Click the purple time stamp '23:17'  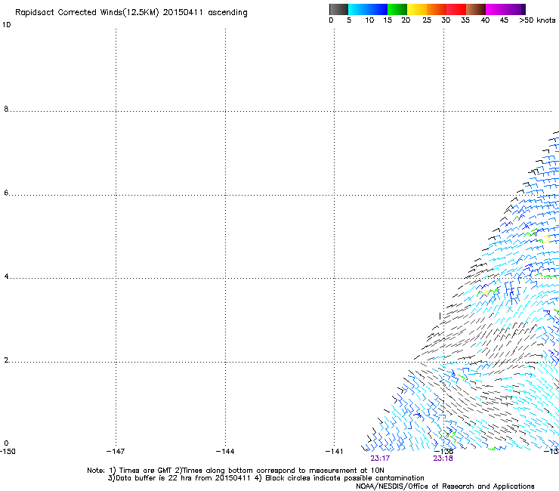[380, 459]
